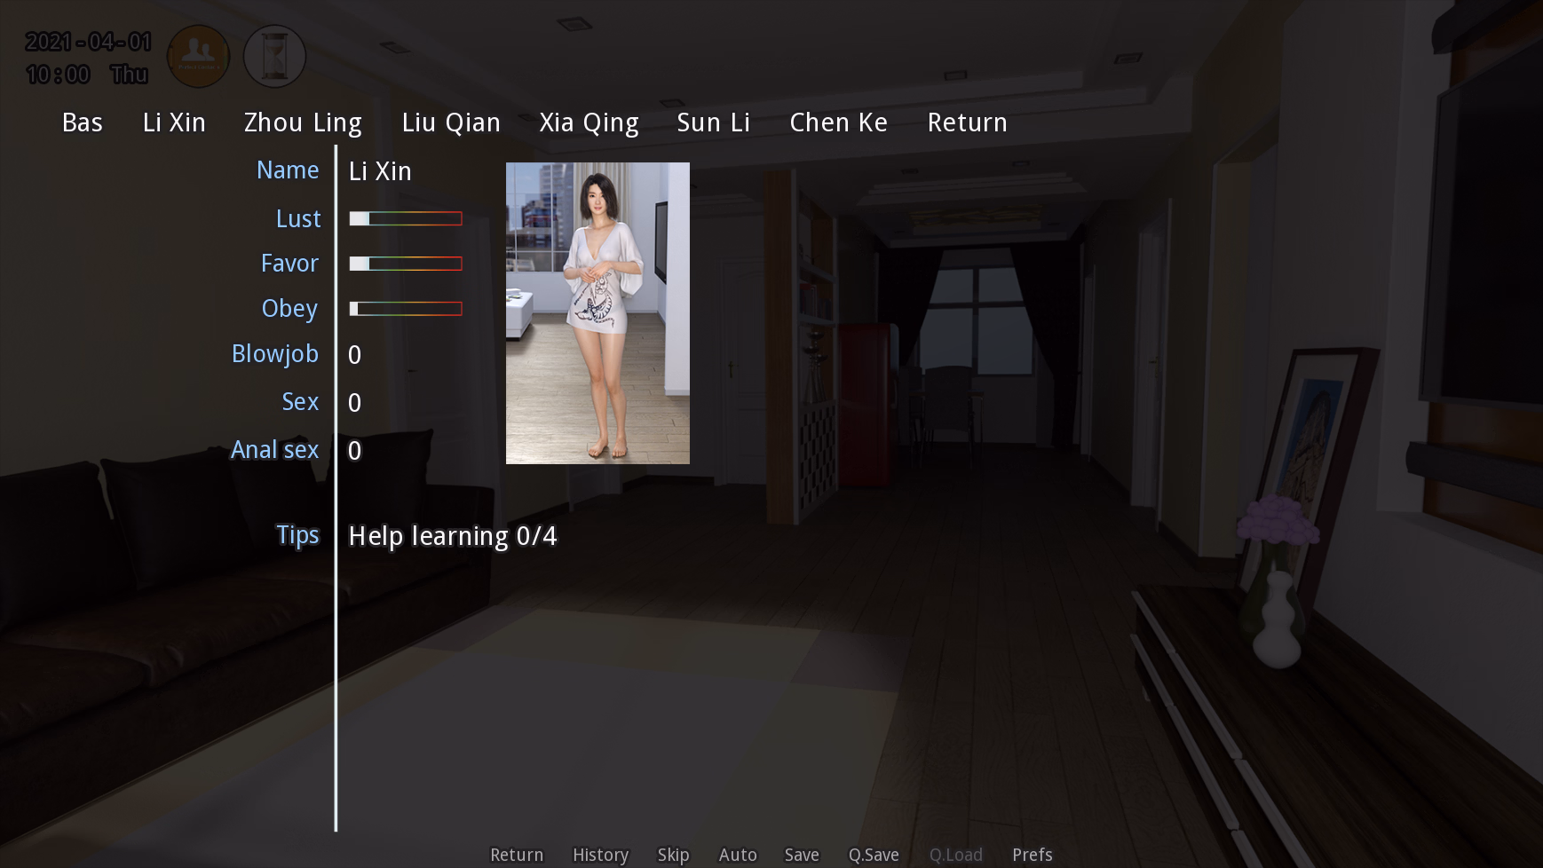
Task: Quick save with Q.Save
Action: [873, 854]
